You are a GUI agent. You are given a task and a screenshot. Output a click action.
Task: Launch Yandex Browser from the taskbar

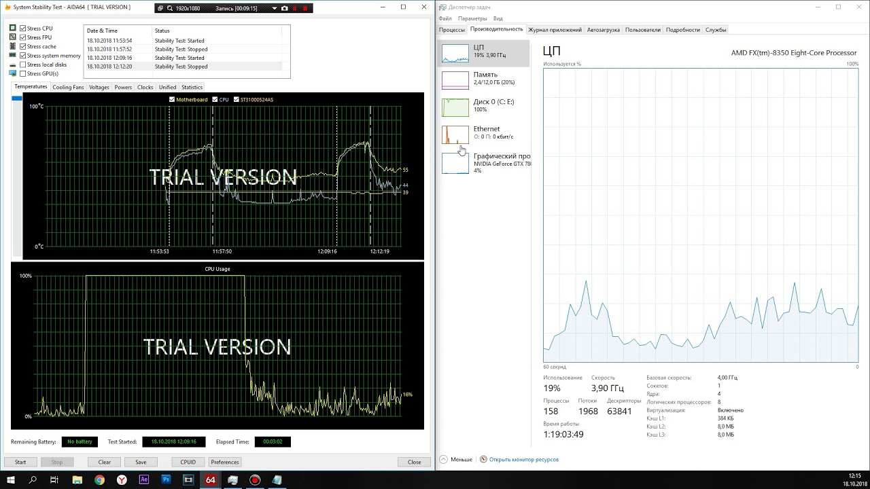point(122,479)
